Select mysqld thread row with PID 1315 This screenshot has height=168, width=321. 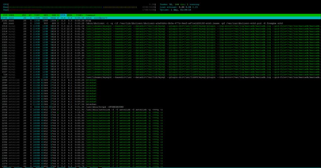click(x=160, y=29)
